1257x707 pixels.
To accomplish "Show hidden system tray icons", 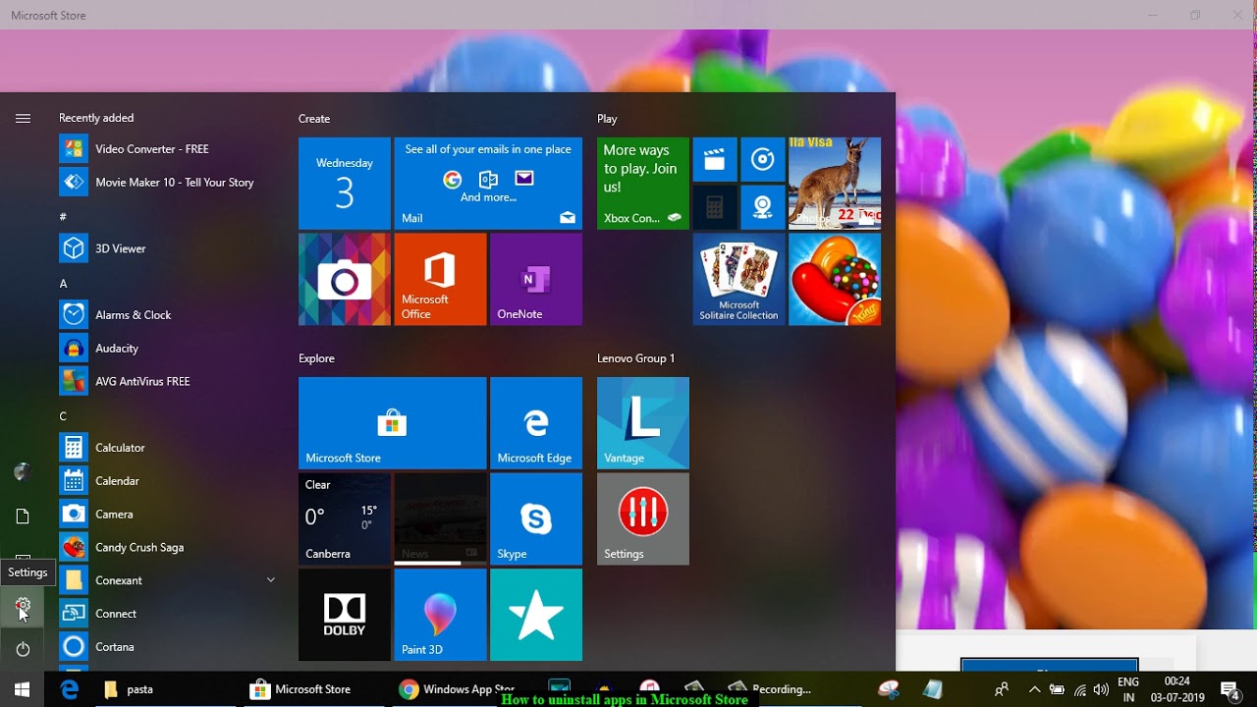I will tap(1033, 689).
